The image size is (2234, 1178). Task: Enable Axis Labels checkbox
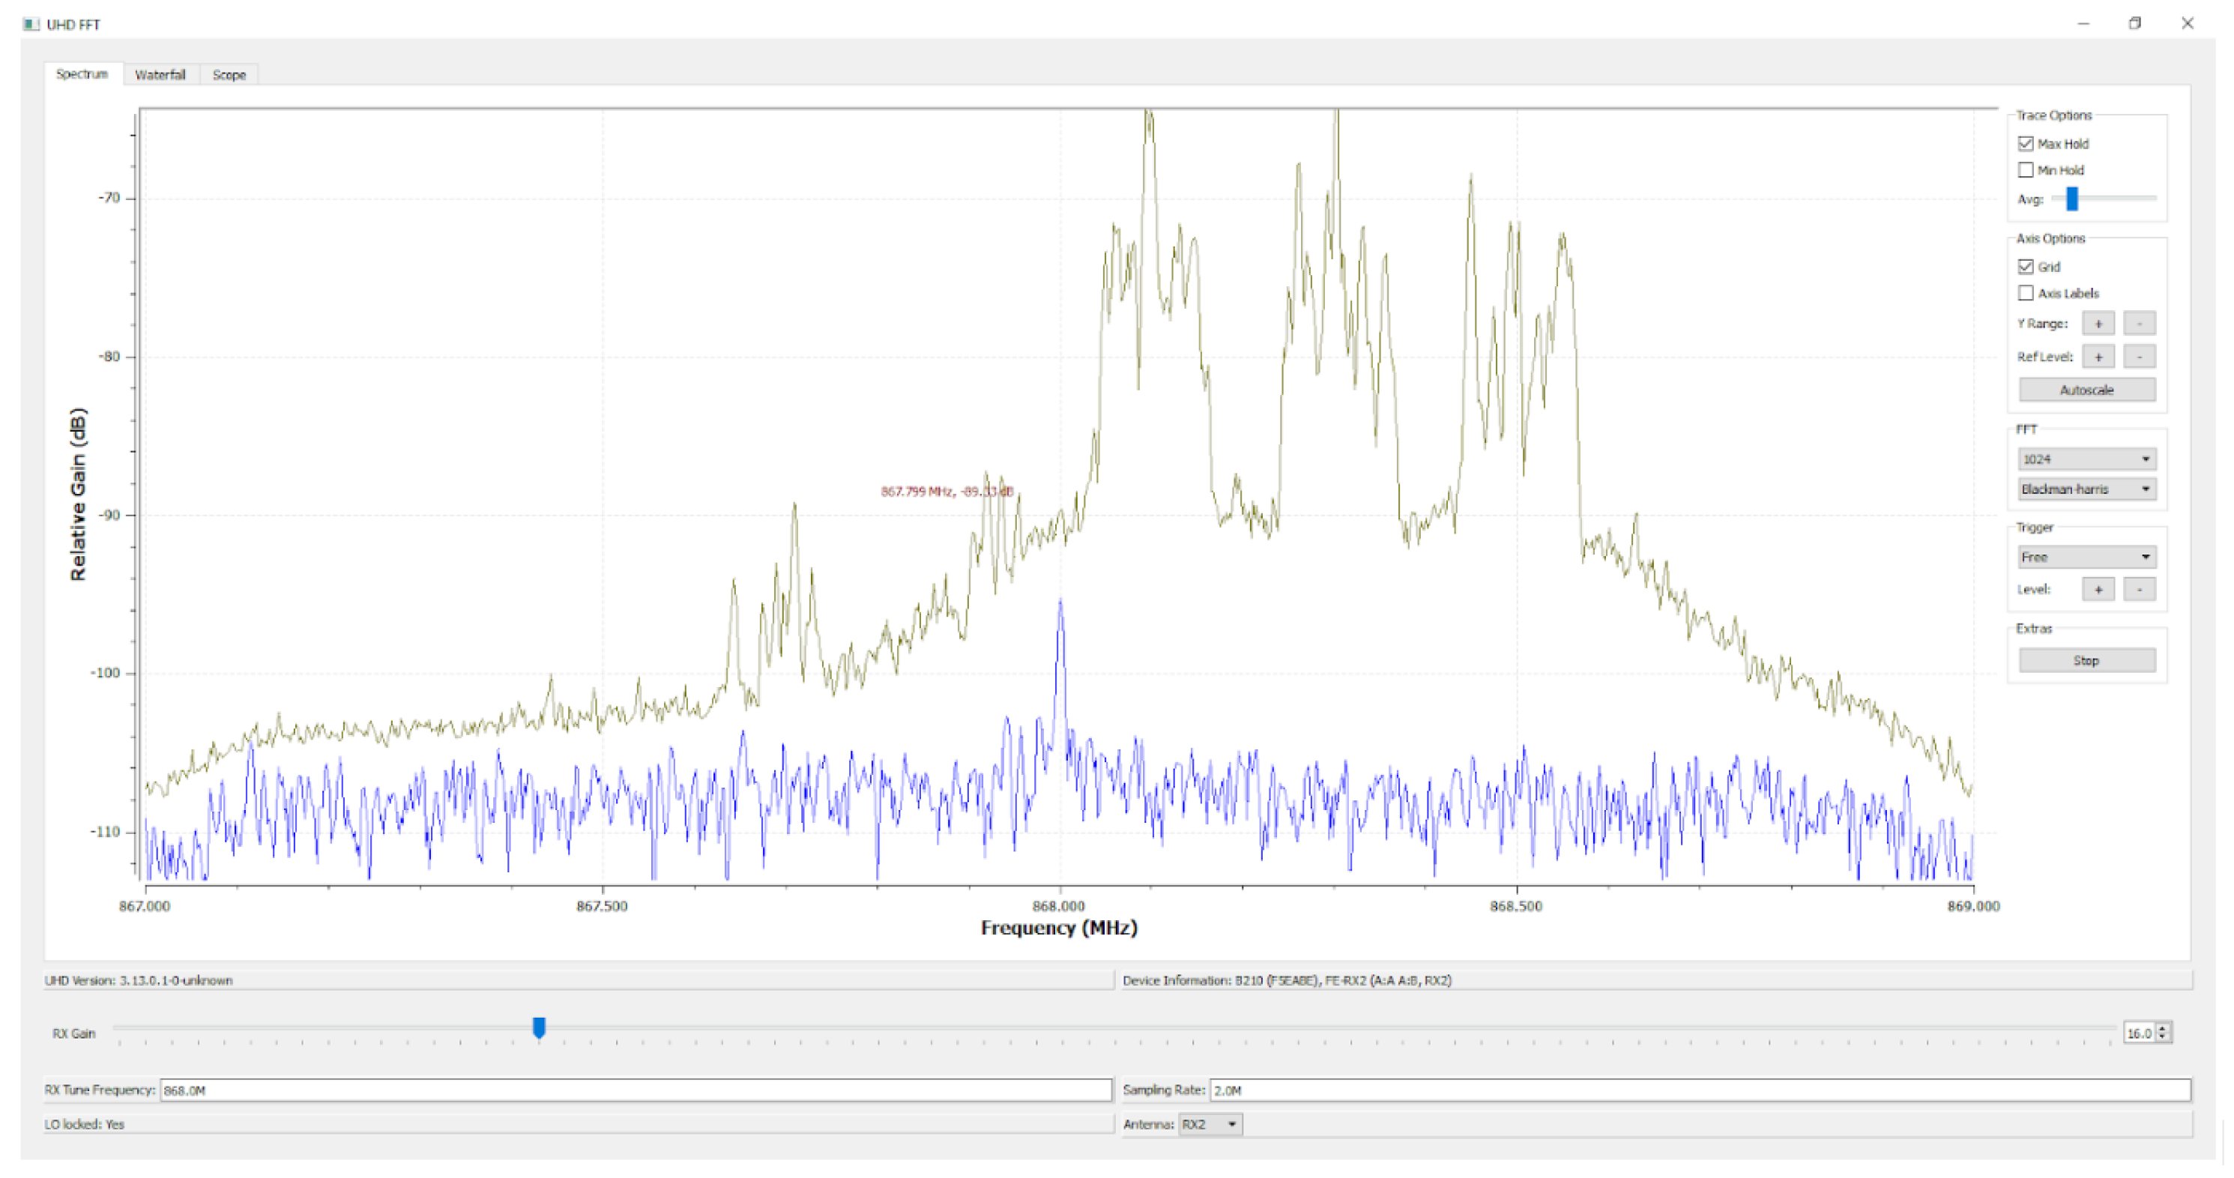[2026, 293]
